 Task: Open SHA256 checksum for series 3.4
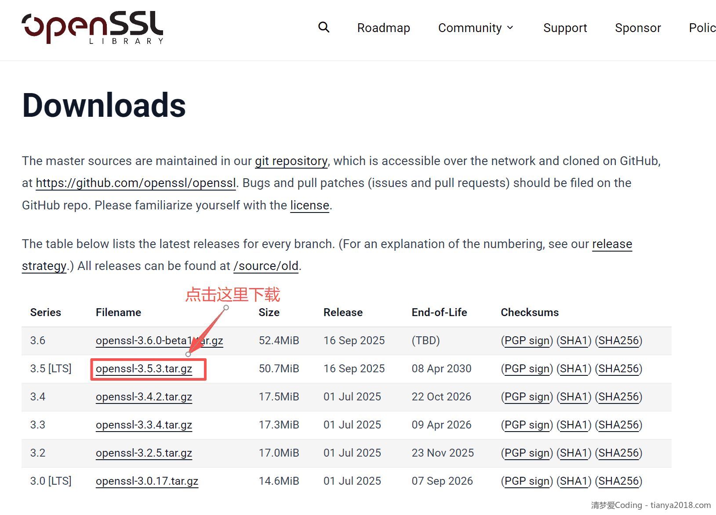pyautogui.click(x=618, y=397)
